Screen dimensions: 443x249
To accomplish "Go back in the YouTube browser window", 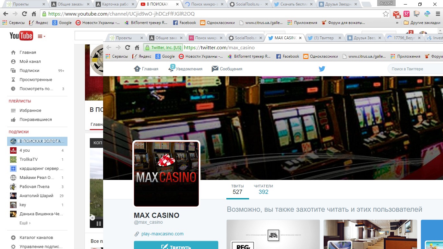I will [6, 14].
